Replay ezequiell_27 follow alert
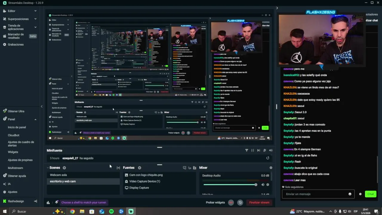The image size is (382, 215). 268,158
